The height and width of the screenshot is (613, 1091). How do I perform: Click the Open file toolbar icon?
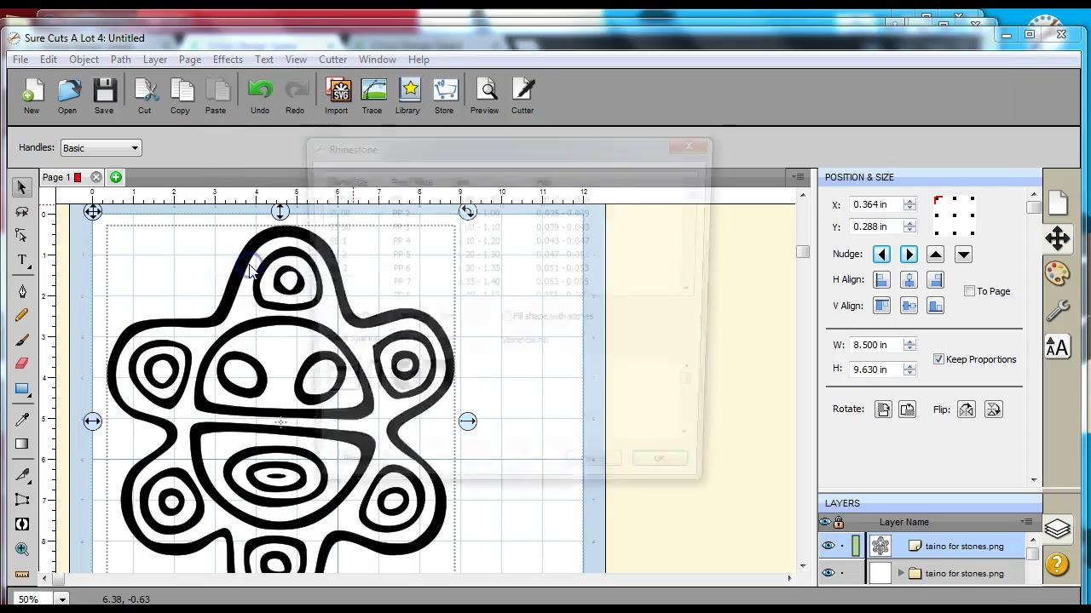click(67, 95)
